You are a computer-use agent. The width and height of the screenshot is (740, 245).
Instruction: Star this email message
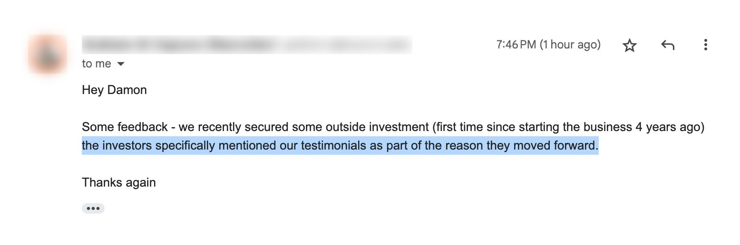click(630, 46)
